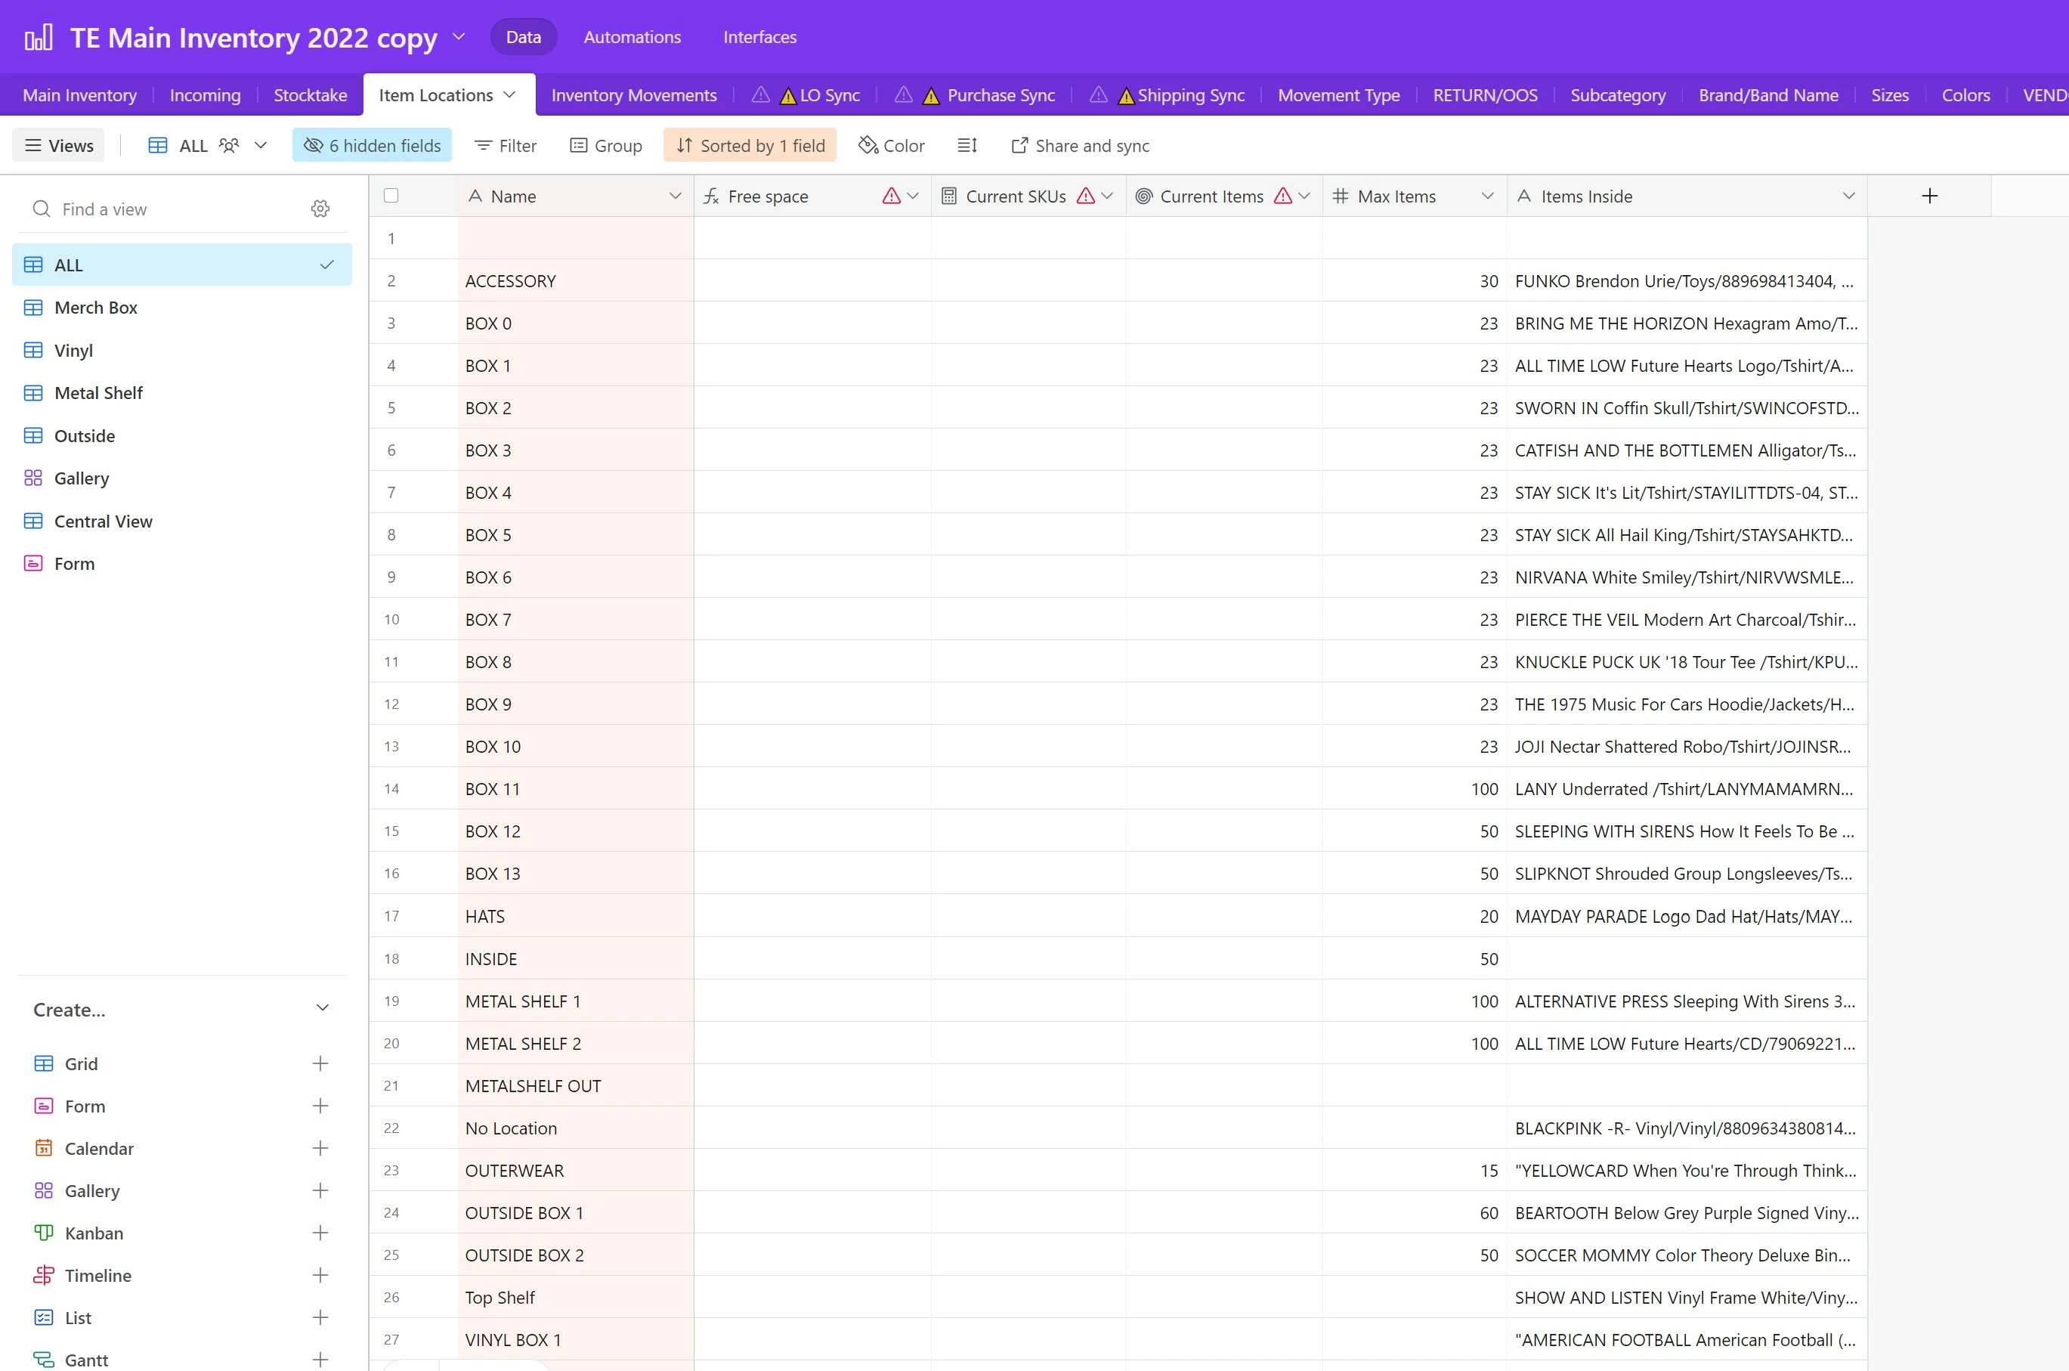Click the Share and sync button
The height and width of the screenshot is (1371, 2069).
[1081, 145]
